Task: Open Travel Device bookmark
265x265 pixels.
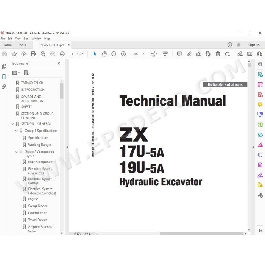Action: point(38,220)
